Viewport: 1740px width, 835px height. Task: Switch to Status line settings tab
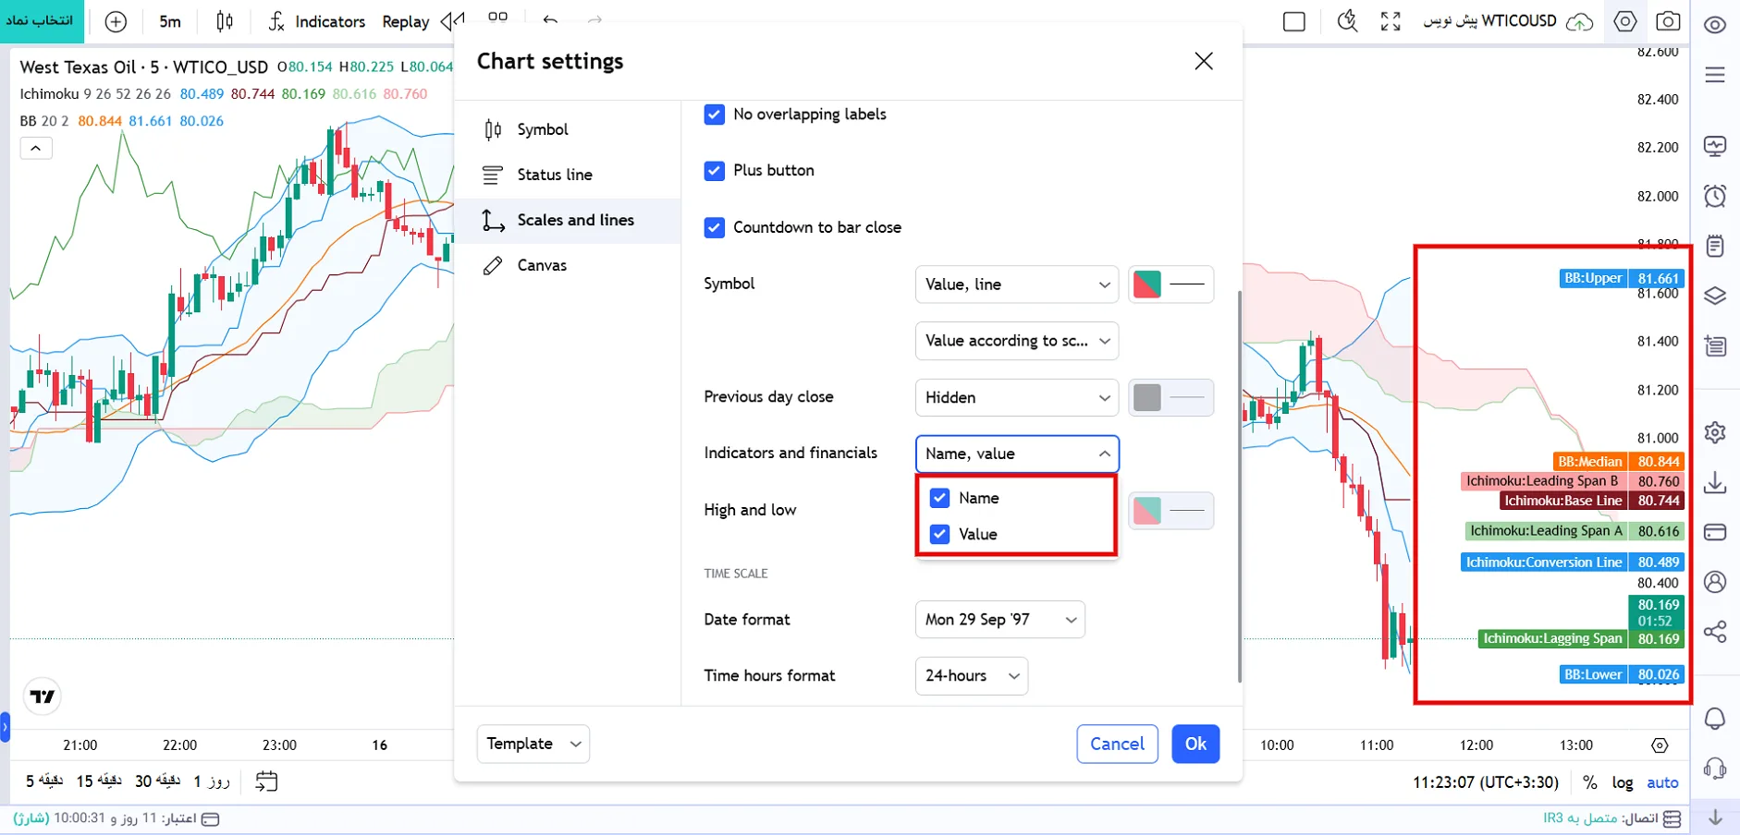(568, 175)
